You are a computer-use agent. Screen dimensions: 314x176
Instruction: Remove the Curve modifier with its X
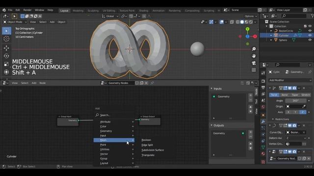click(x=304, y=126)
